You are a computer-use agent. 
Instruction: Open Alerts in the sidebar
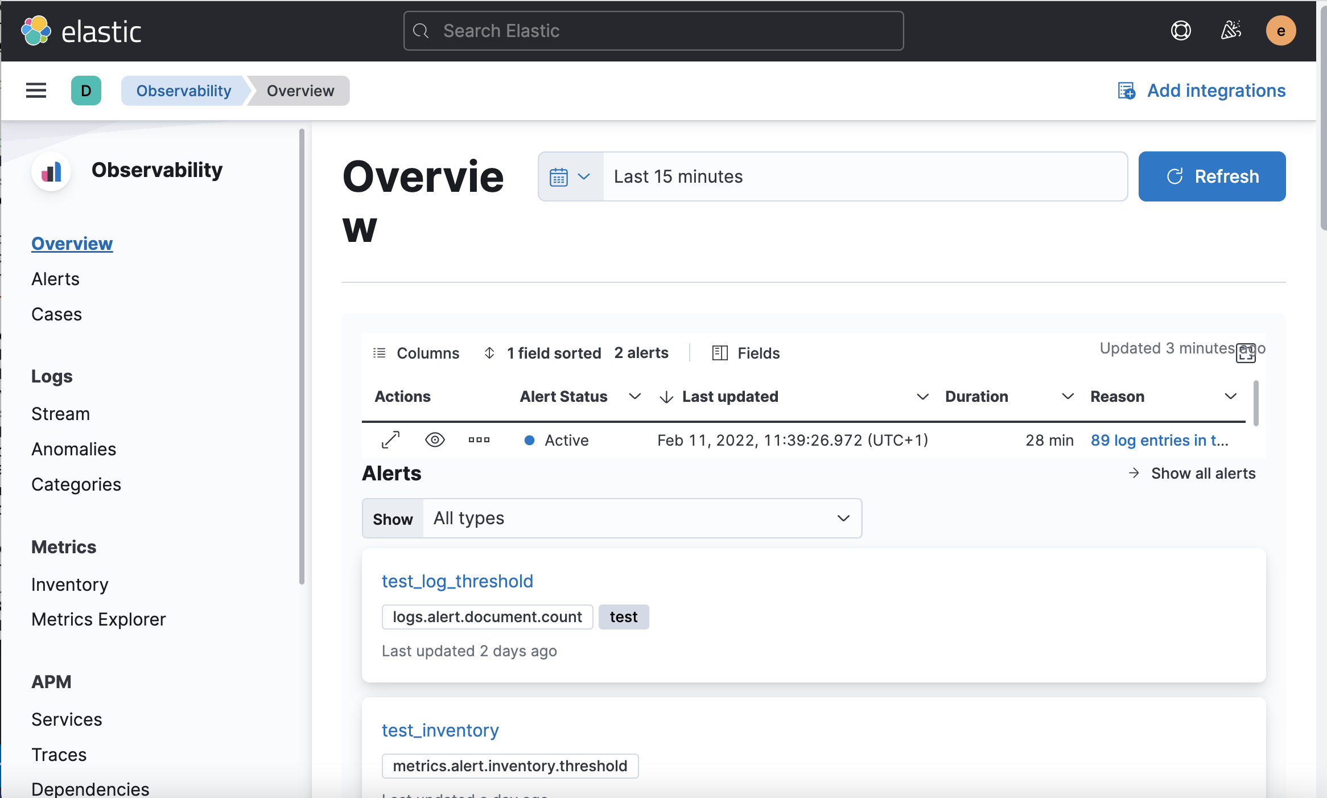55,279
